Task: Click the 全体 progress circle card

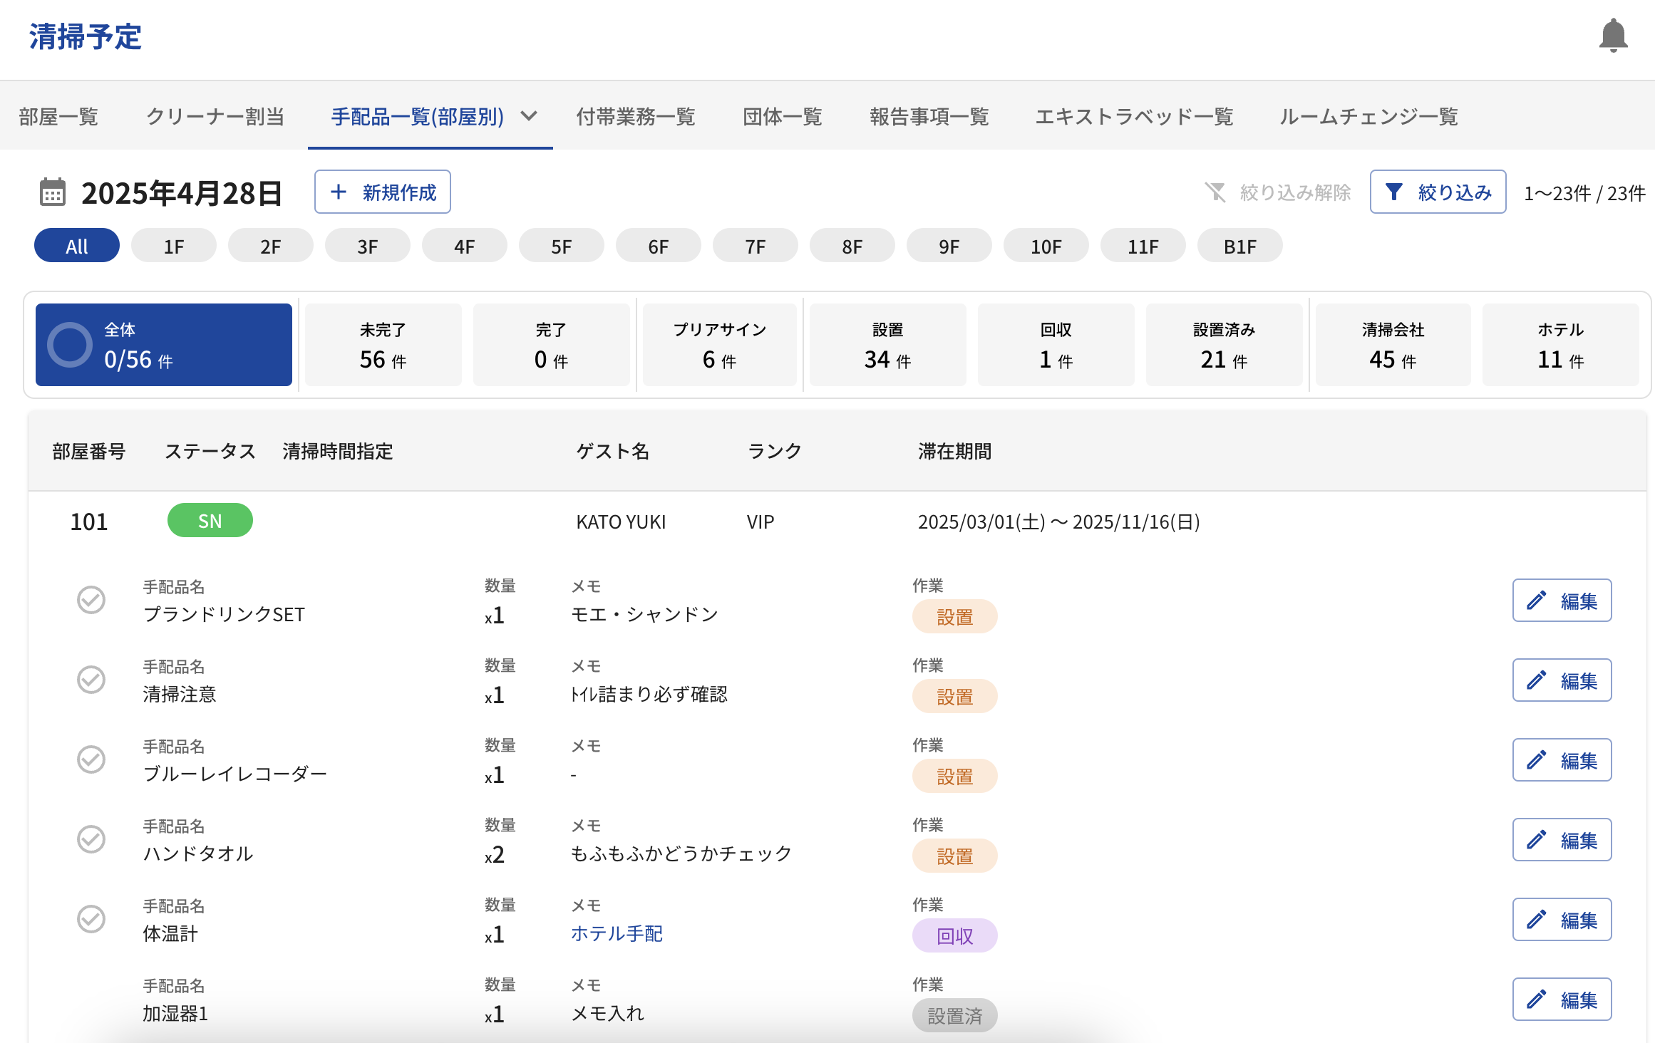Action: 164,345
